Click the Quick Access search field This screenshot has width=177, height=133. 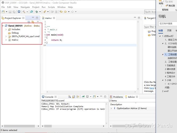coord(150,12)
